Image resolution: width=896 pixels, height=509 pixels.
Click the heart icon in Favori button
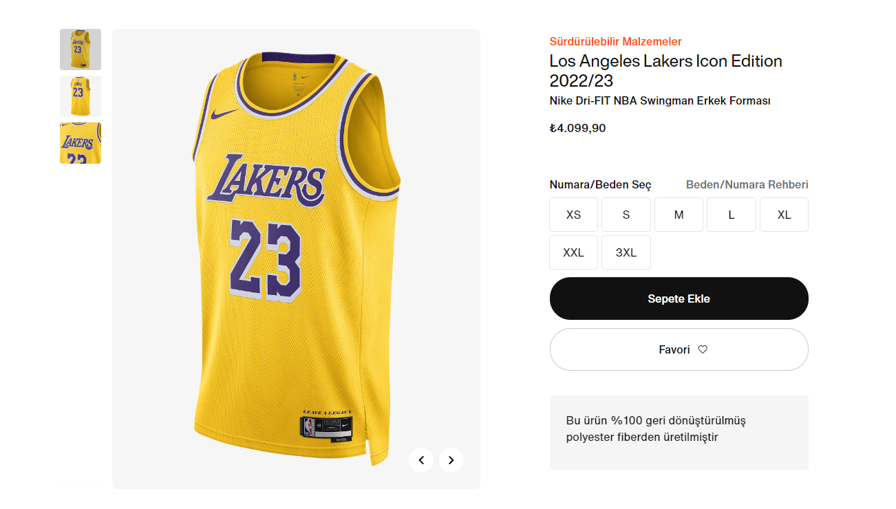[x=703, y=349]
